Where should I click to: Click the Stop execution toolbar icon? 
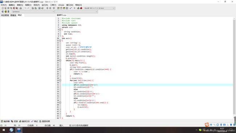pyautogui.click(x=74, y=8)
